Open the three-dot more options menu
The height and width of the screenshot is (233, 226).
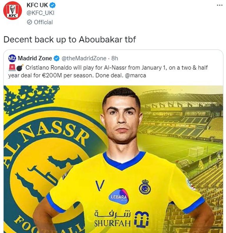220,5
